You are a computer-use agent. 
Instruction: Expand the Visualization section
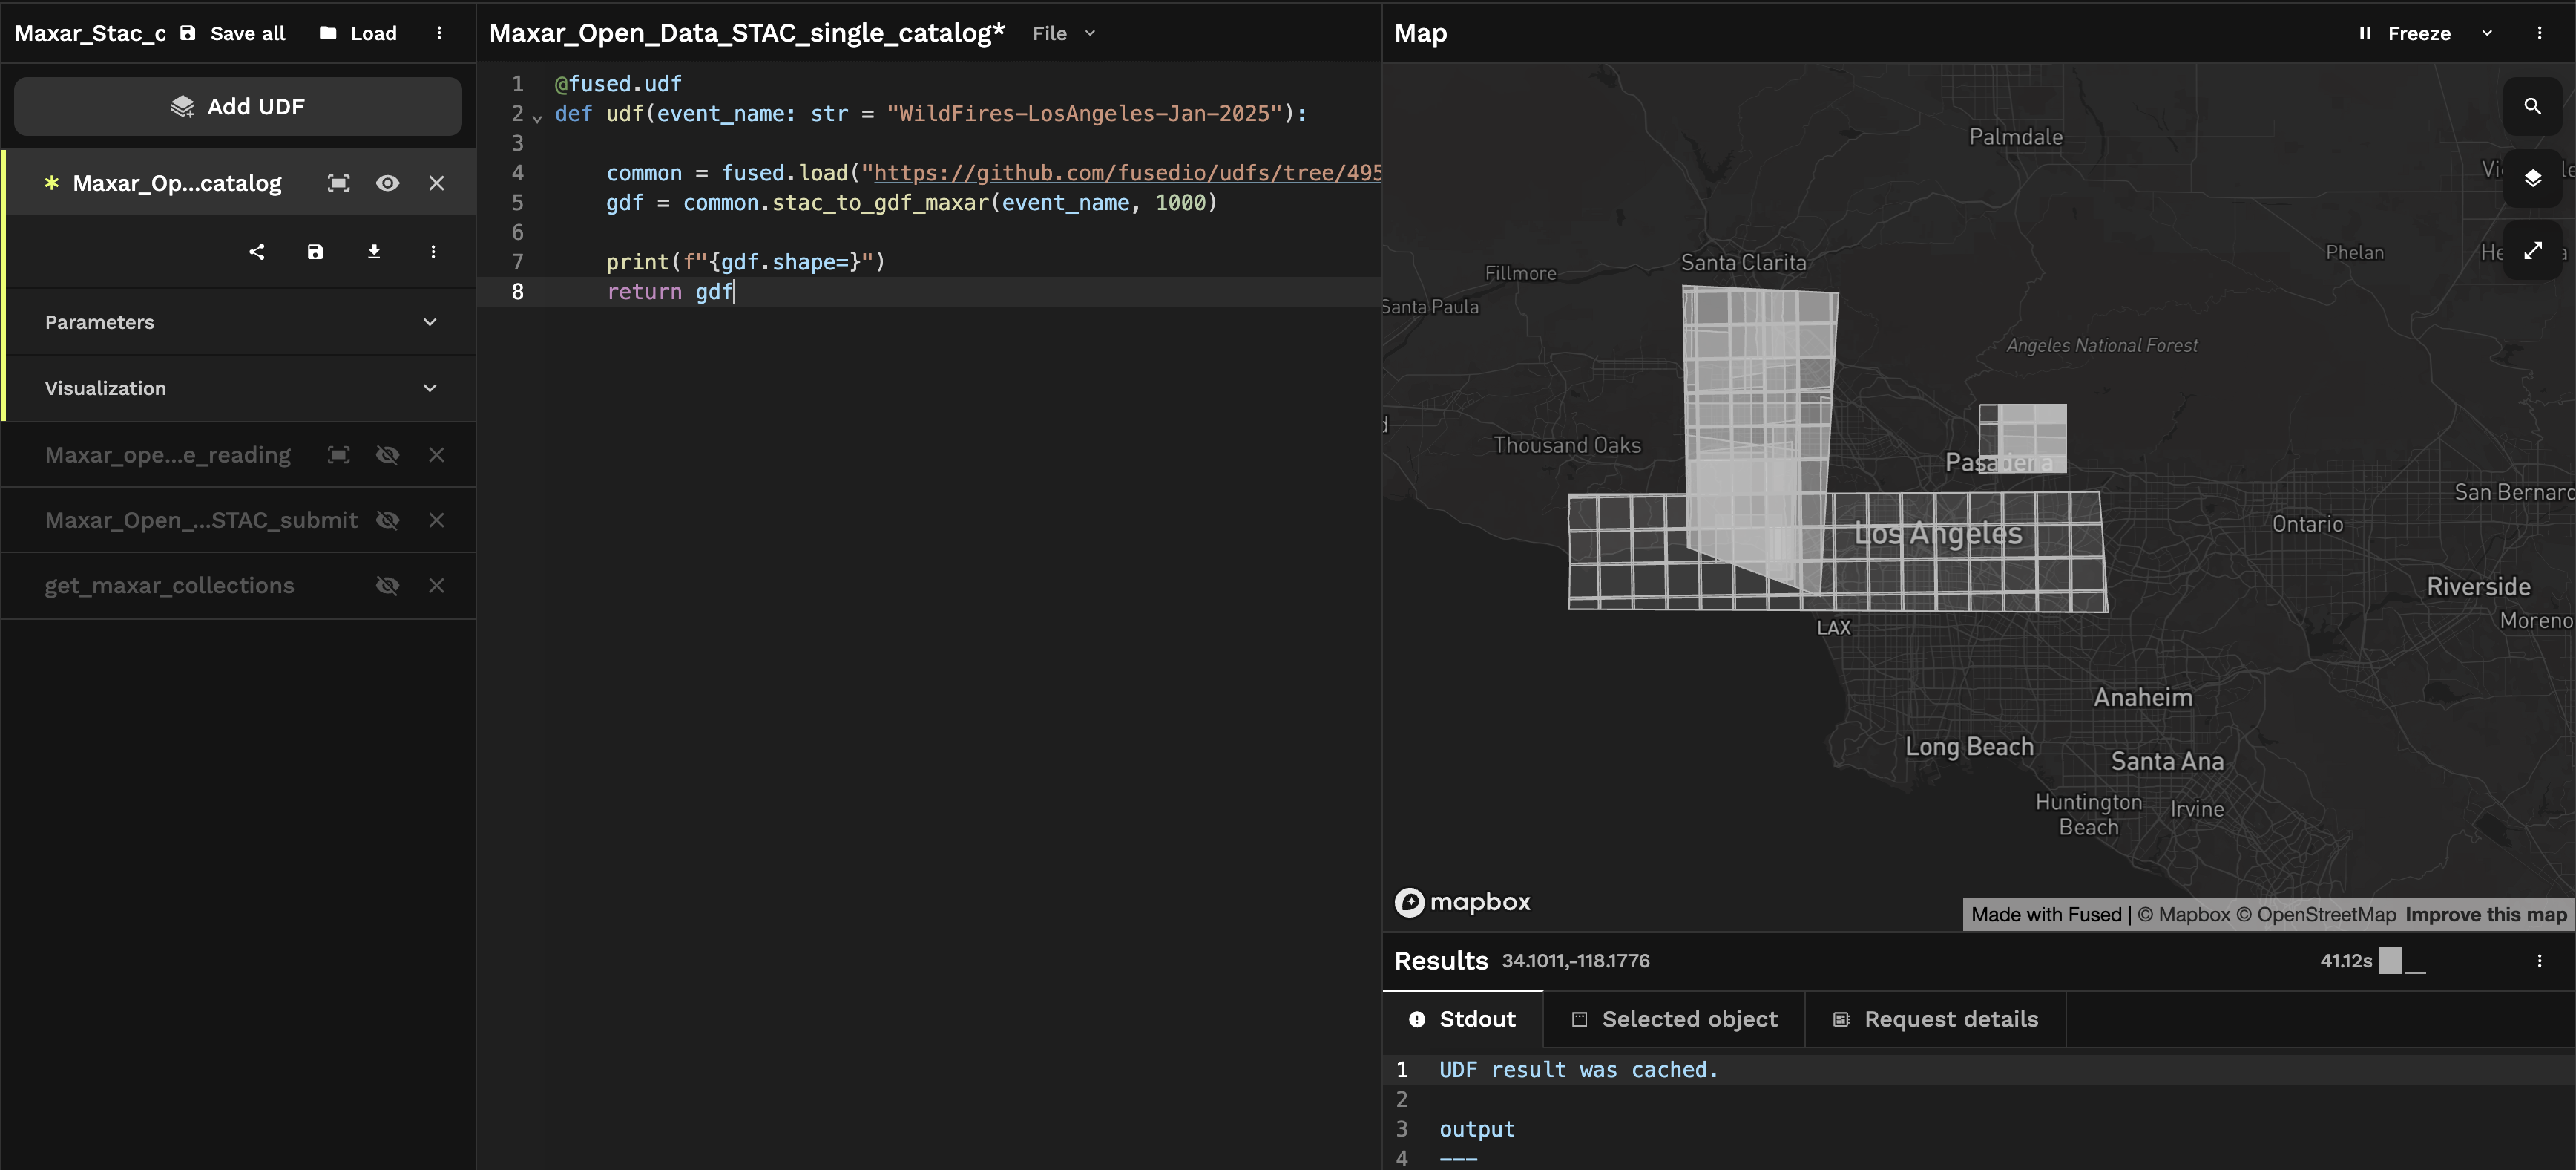241,388
